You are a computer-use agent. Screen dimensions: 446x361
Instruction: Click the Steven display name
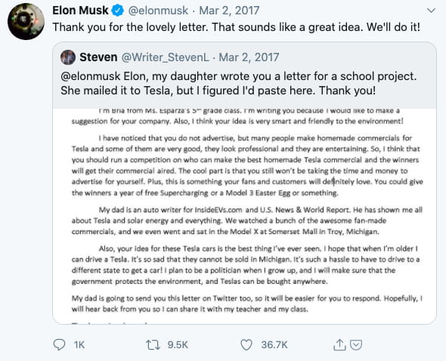coord(98,57)
